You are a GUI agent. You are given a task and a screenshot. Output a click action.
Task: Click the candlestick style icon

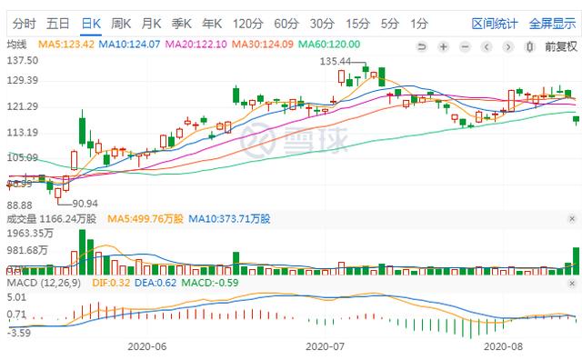pyautogui.click(x=529, y=46)
